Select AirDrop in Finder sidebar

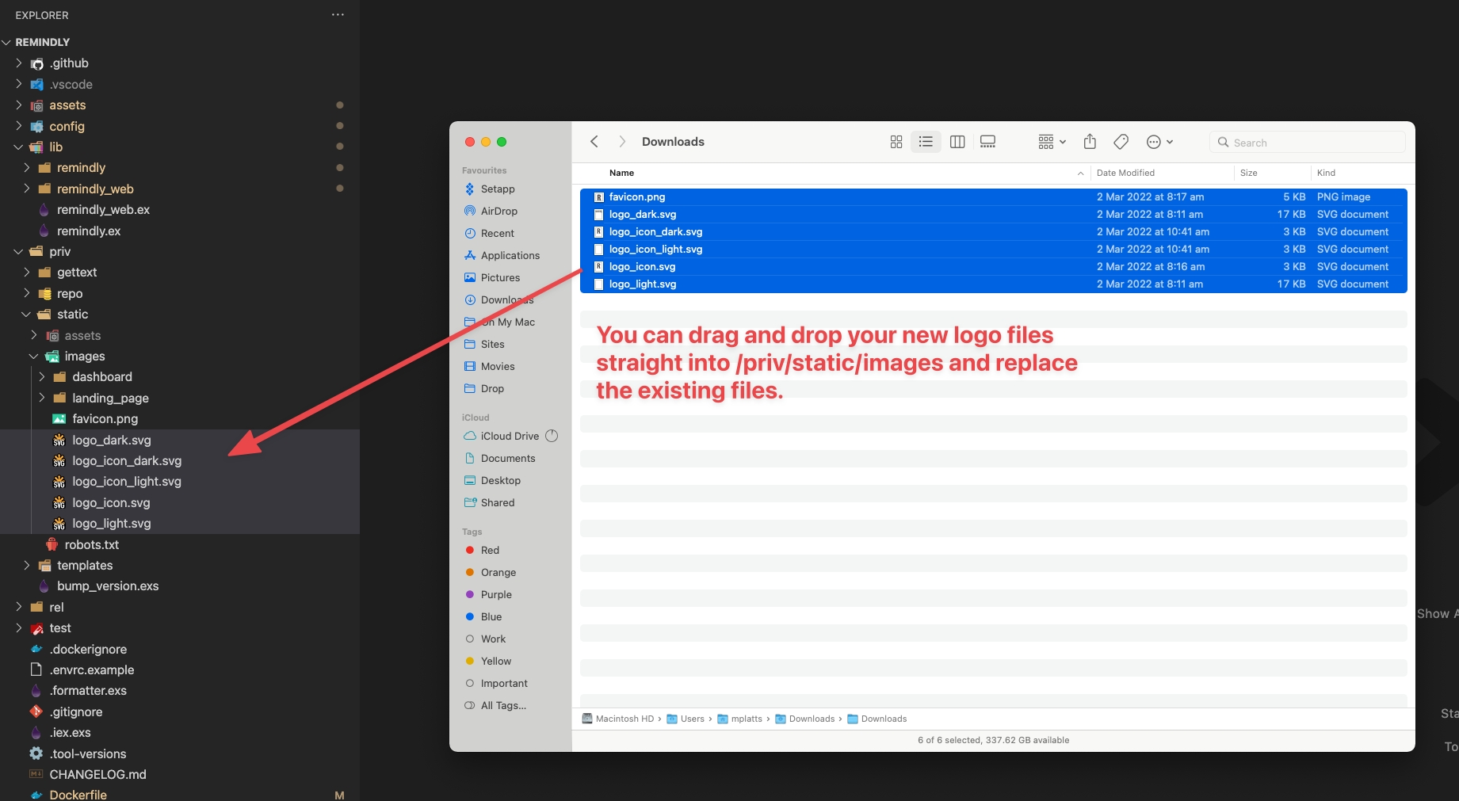tap(498, 212)
